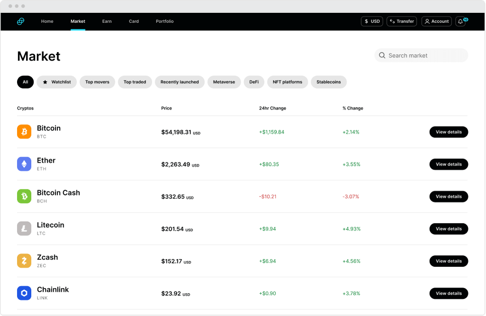
Task: Click the Bitcoin Cash coin icon
Action: click(x=24, y=196)
